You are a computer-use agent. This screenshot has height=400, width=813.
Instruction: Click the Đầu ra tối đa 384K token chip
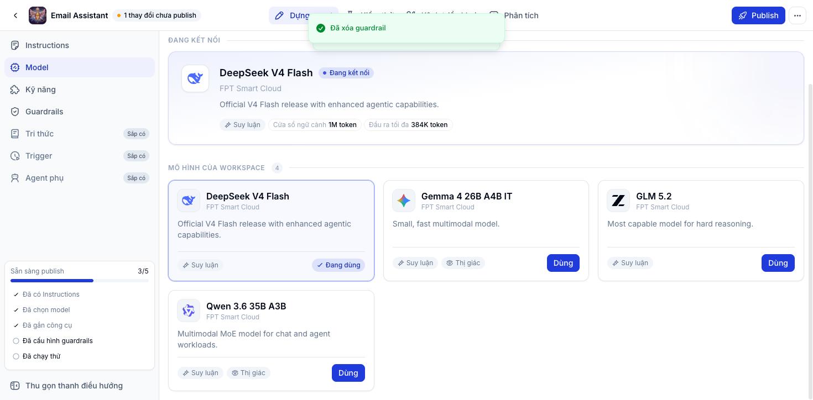(408, 125)
